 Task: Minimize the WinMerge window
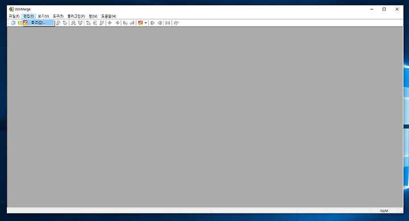click(x=372, y=9)
